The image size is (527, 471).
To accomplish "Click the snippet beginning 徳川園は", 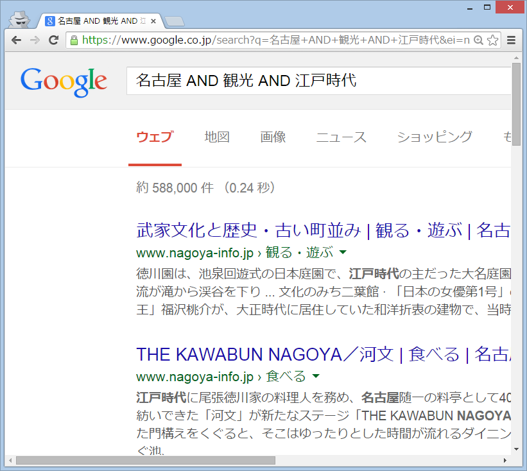I will tap(324, 291).
